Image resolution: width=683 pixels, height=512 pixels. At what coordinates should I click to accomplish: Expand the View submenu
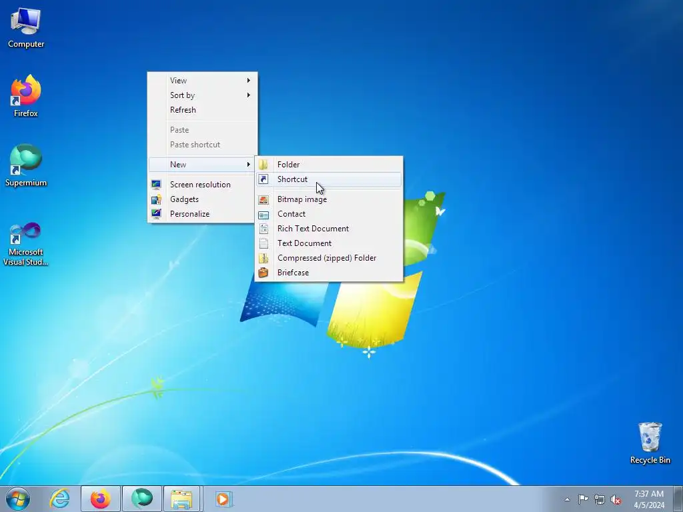(203, 81)
